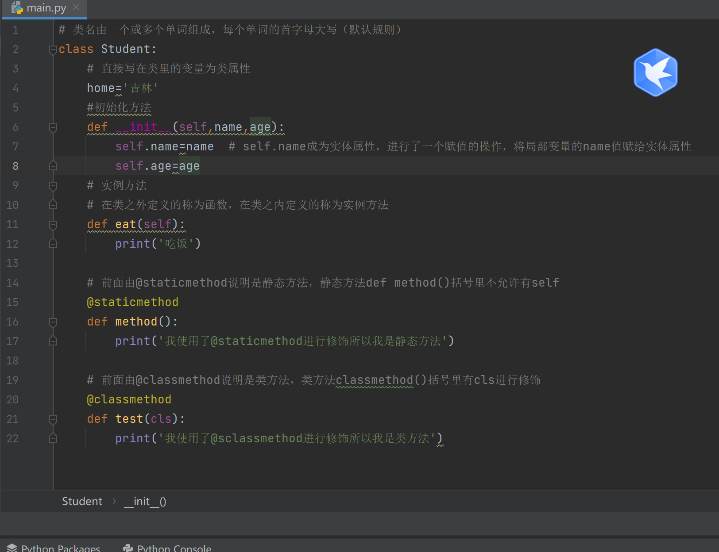The height and width of the screenshot is (552, 719).
Task: Click the '# 实例方法' comment
Action: pyautogui.click(x=117, y=185)
